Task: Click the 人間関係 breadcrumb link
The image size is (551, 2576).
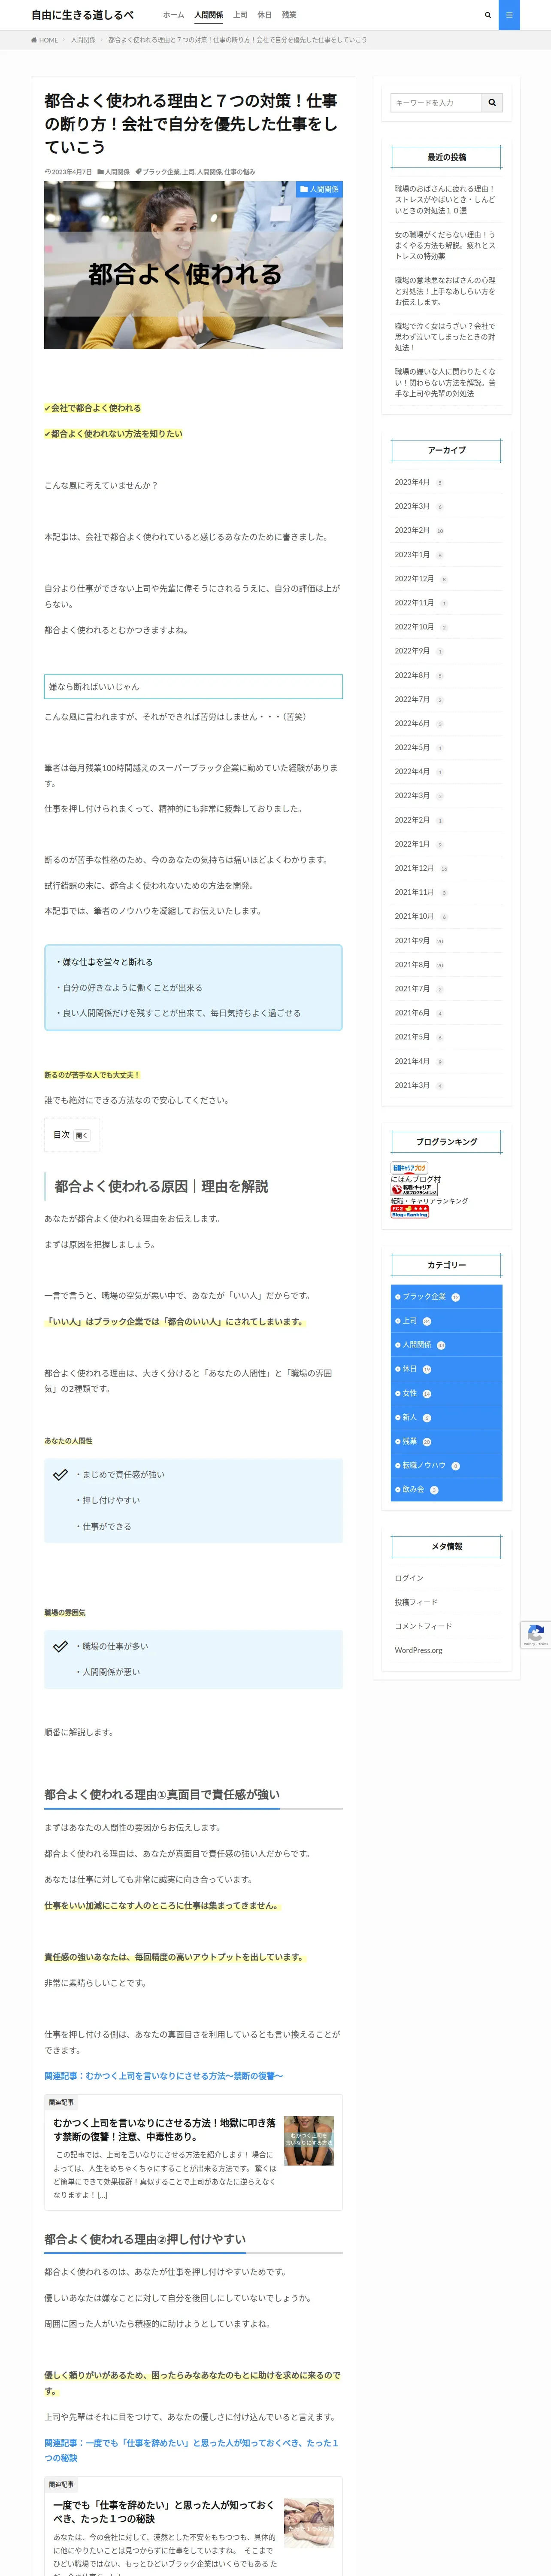Action: coord(83,40)
